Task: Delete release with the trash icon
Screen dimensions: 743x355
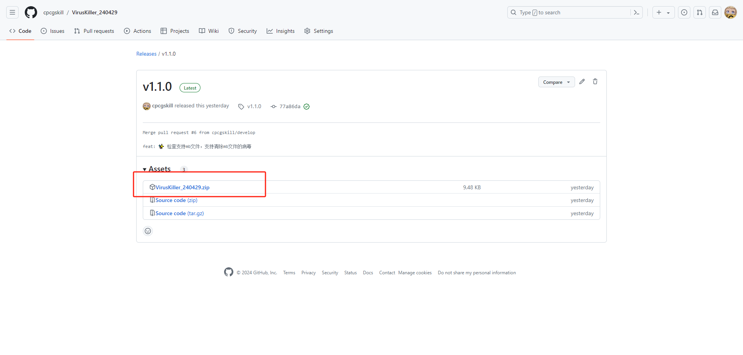Action: [x=595, y=82]
